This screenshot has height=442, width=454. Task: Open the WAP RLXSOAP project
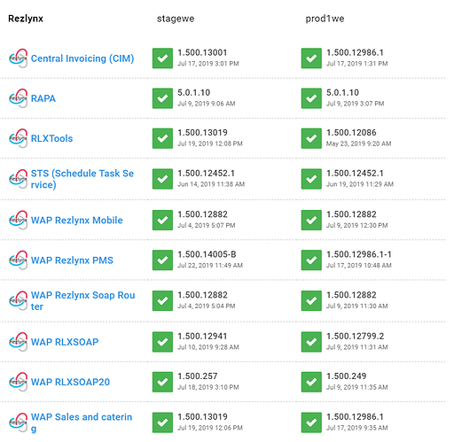pyautogui.click(x=65, y=342)
